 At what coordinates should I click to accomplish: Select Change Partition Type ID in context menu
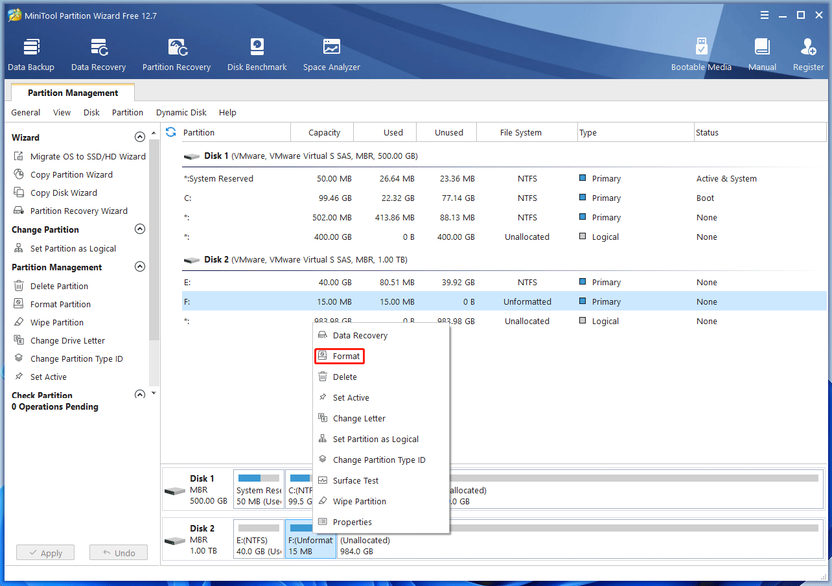tap(381, 460)
